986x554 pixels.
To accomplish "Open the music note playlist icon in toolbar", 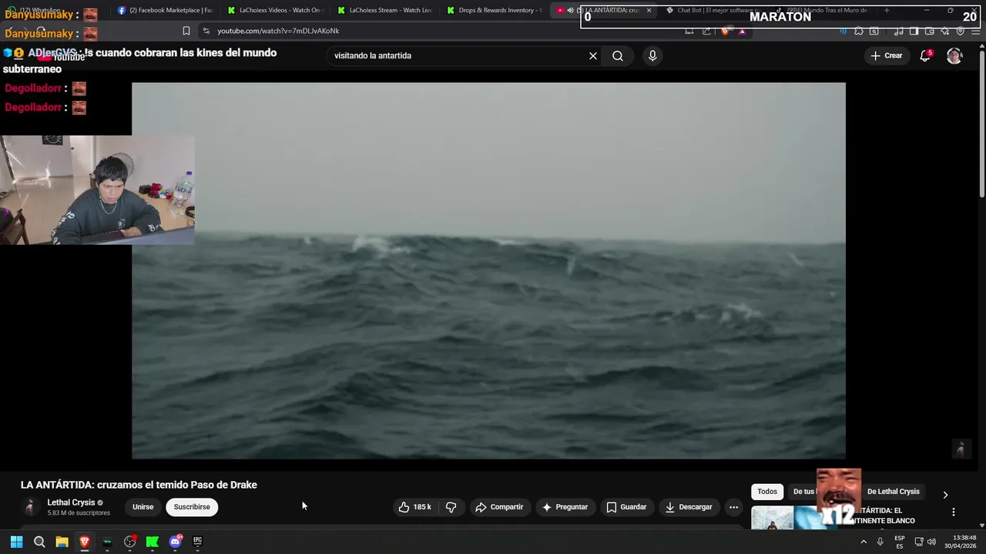I will coord(898,31).
